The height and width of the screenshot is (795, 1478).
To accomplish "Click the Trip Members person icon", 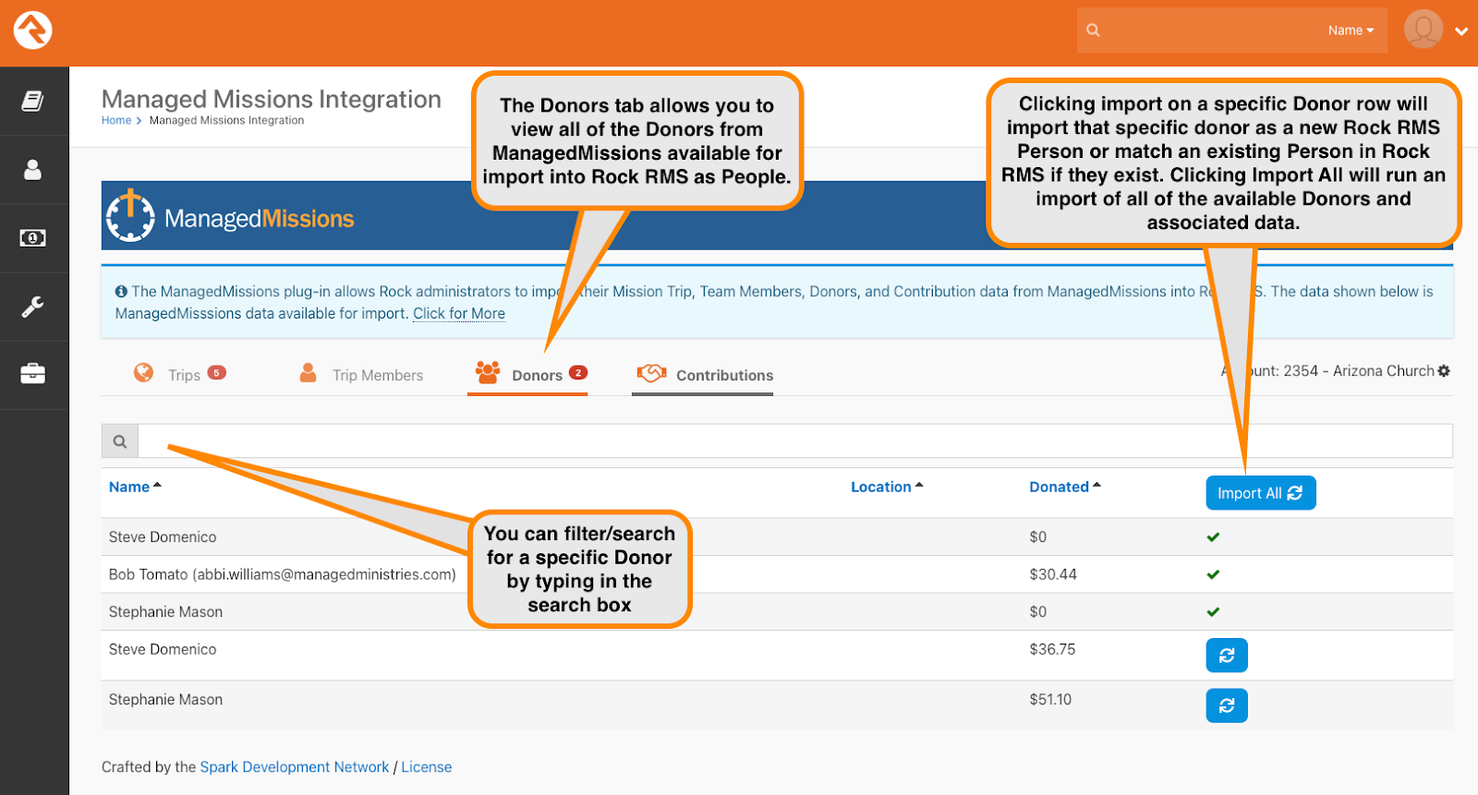I will pos(308,372).
